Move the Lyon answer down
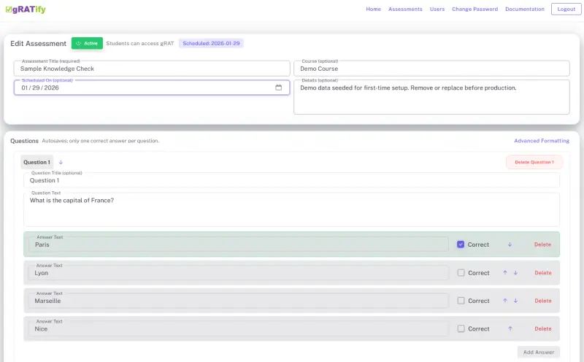This screenshot has width=584, height=362. [515, 273]
